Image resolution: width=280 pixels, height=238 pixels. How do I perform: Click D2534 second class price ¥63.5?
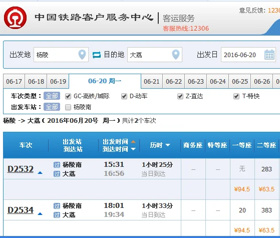[266, 230]
